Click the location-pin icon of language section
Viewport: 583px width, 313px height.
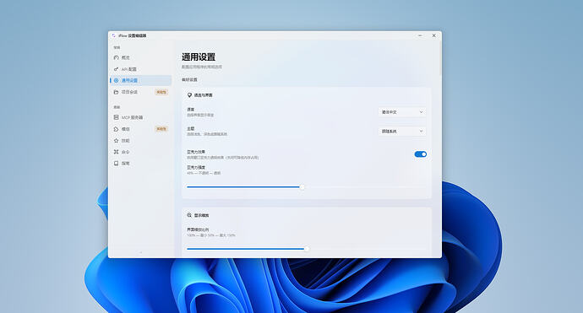(189, 95)
